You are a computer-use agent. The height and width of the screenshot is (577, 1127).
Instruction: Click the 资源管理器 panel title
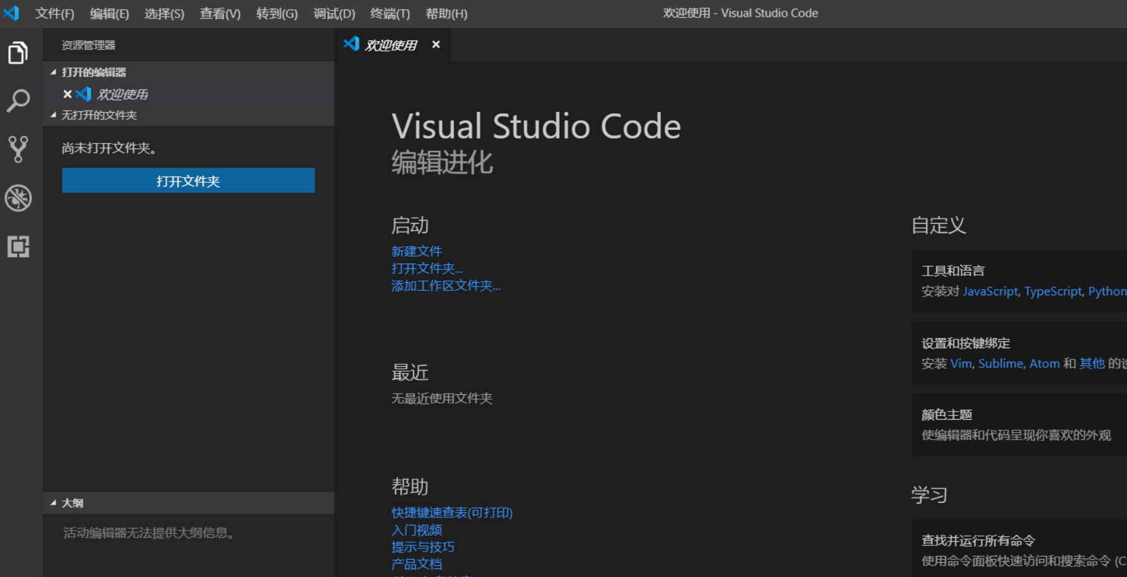pos(88,45)
